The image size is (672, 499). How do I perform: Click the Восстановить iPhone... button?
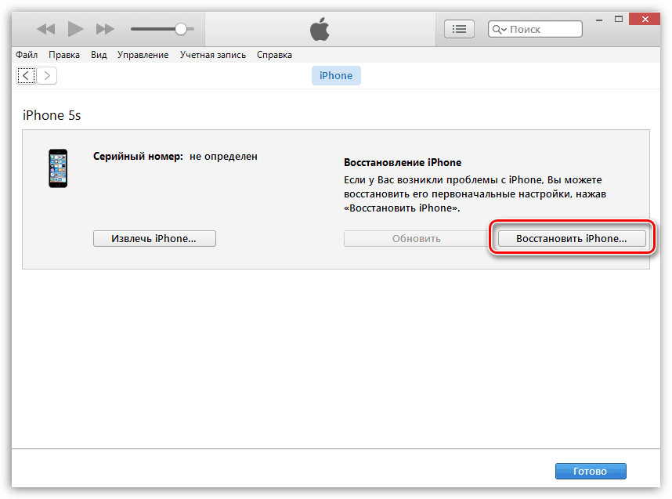[572, 238]
